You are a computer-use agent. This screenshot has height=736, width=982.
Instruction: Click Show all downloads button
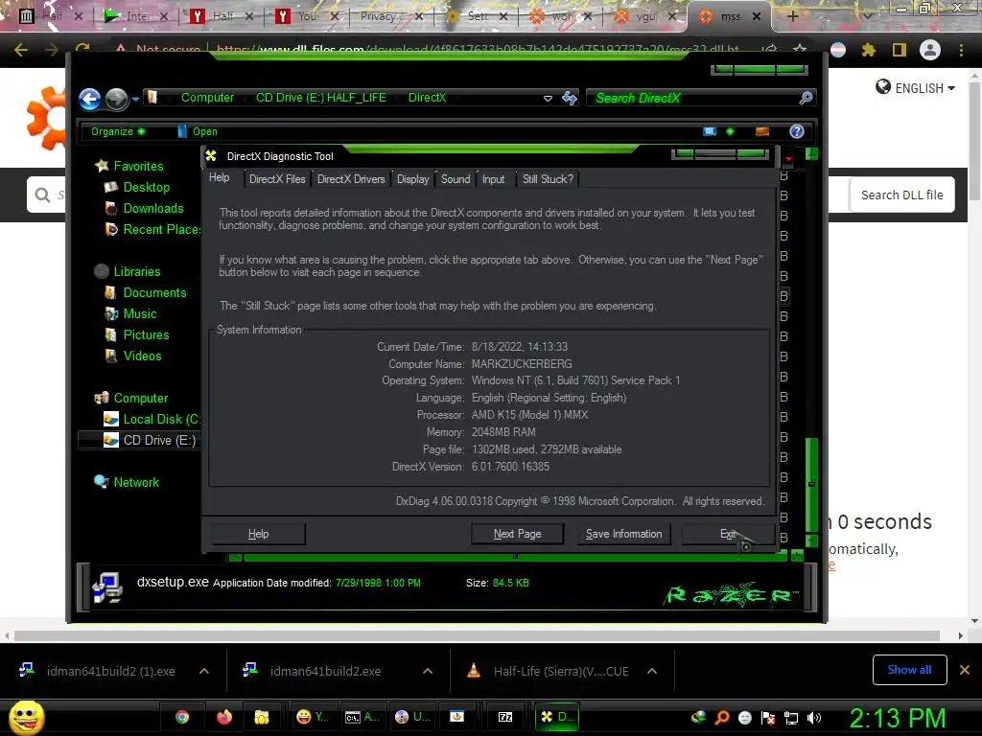(x=909, y=670)
